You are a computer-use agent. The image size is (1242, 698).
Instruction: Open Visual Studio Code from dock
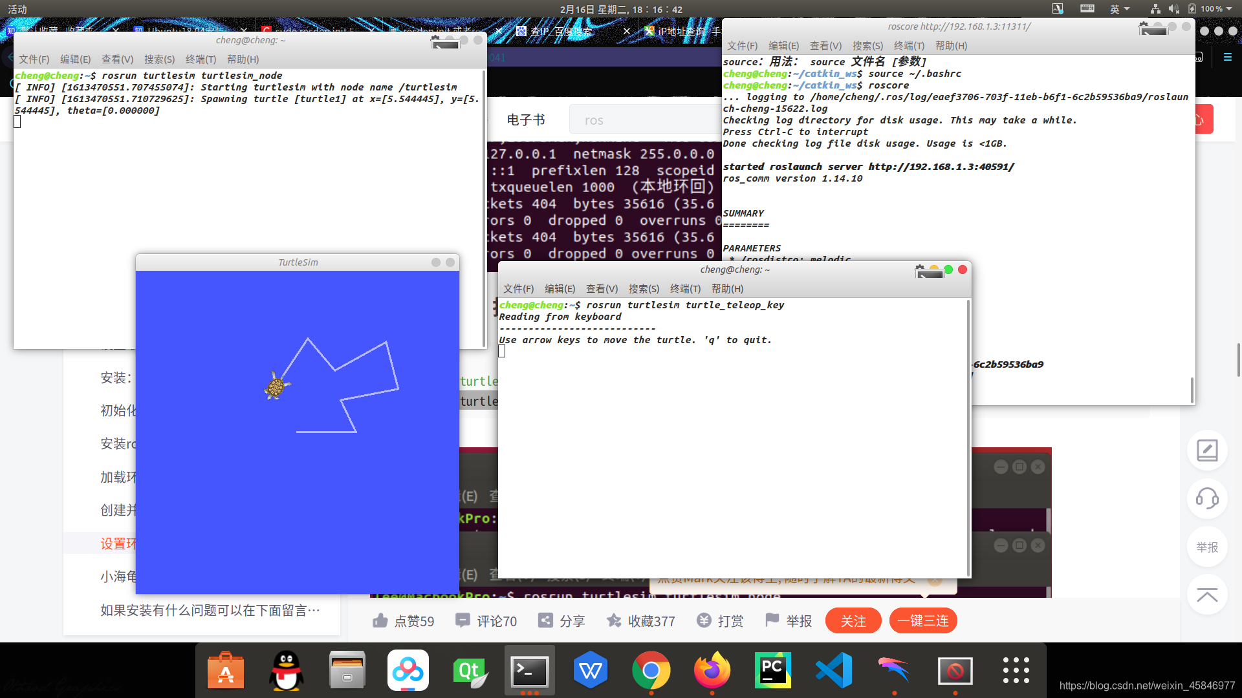(833, 670)
